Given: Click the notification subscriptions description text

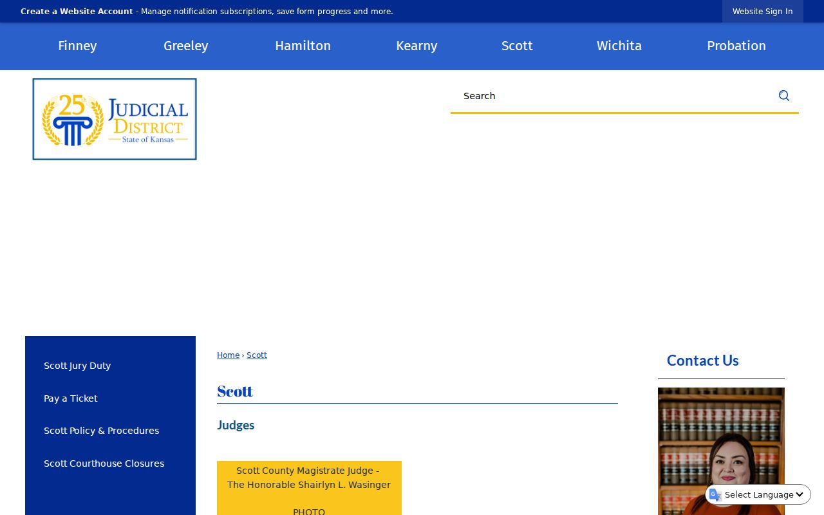Looking at the screenshot, I should [x=267, y=12].
